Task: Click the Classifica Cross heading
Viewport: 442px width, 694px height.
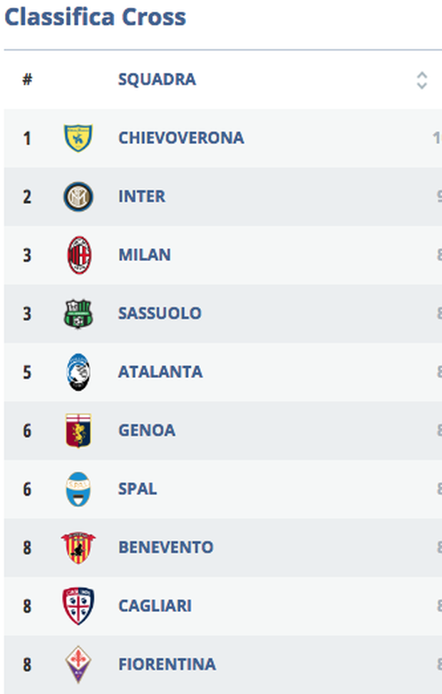Action: 96,17
